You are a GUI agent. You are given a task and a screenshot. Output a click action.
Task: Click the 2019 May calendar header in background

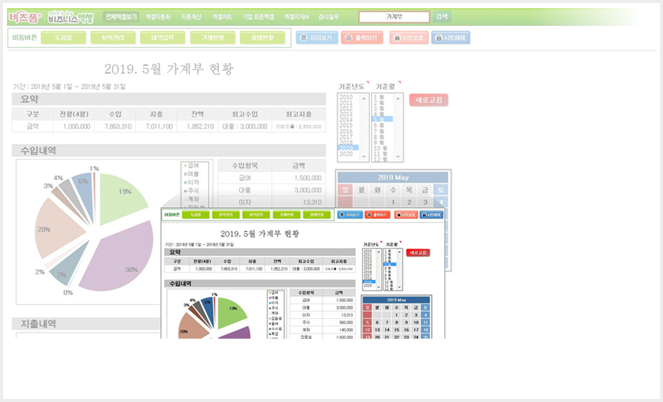[x=393, y=177]
